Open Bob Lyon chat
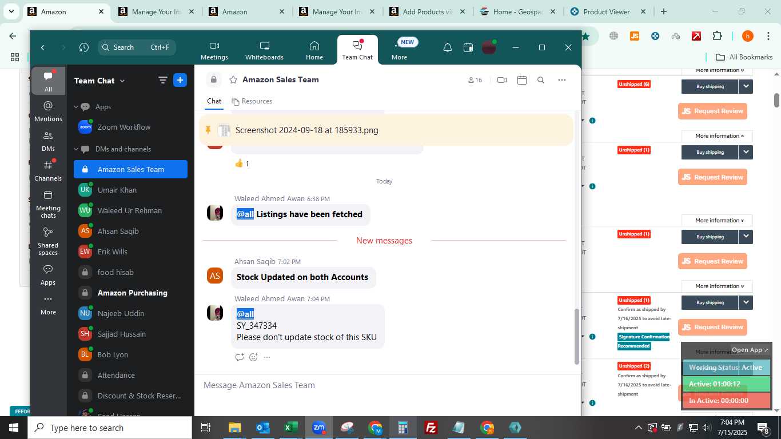This screenshot has width=781, height=439. 130,354
